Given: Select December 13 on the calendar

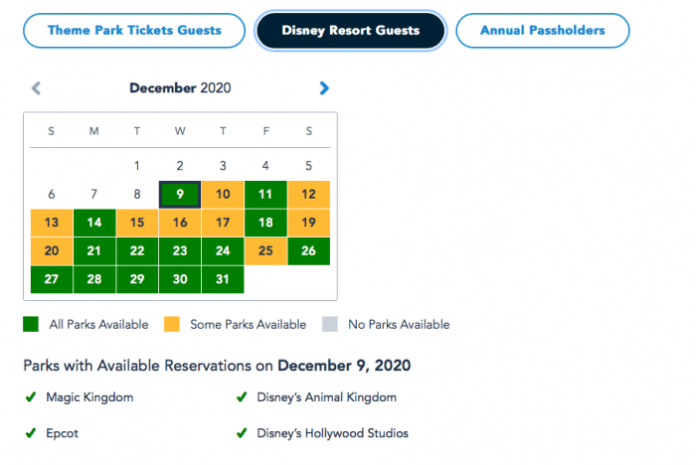Looking at the screenshot, I should tap(52, 223).
